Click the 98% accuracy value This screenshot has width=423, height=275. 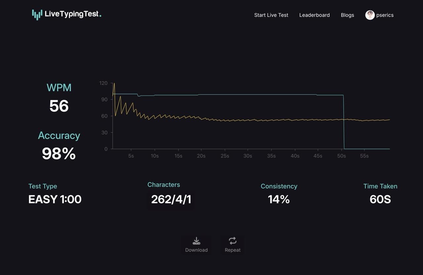[x=59, y=154]
